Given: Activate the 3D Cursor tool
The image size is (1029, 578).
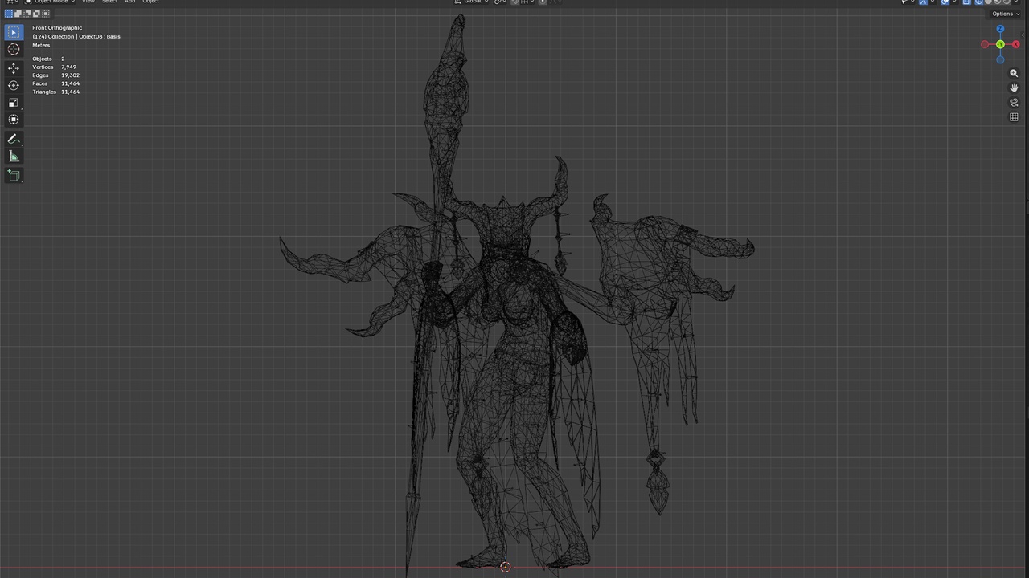Looking at the screenshot, I should click(14, 50).
